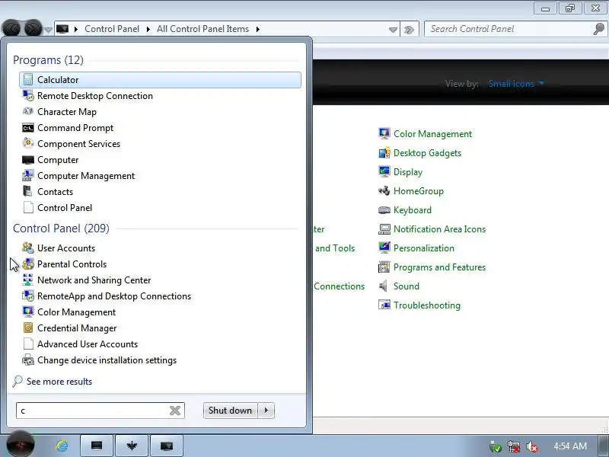609x457 pixels.
Task: Open RemoteApp and Desktop Connections icon
Action: click(28, 296)
